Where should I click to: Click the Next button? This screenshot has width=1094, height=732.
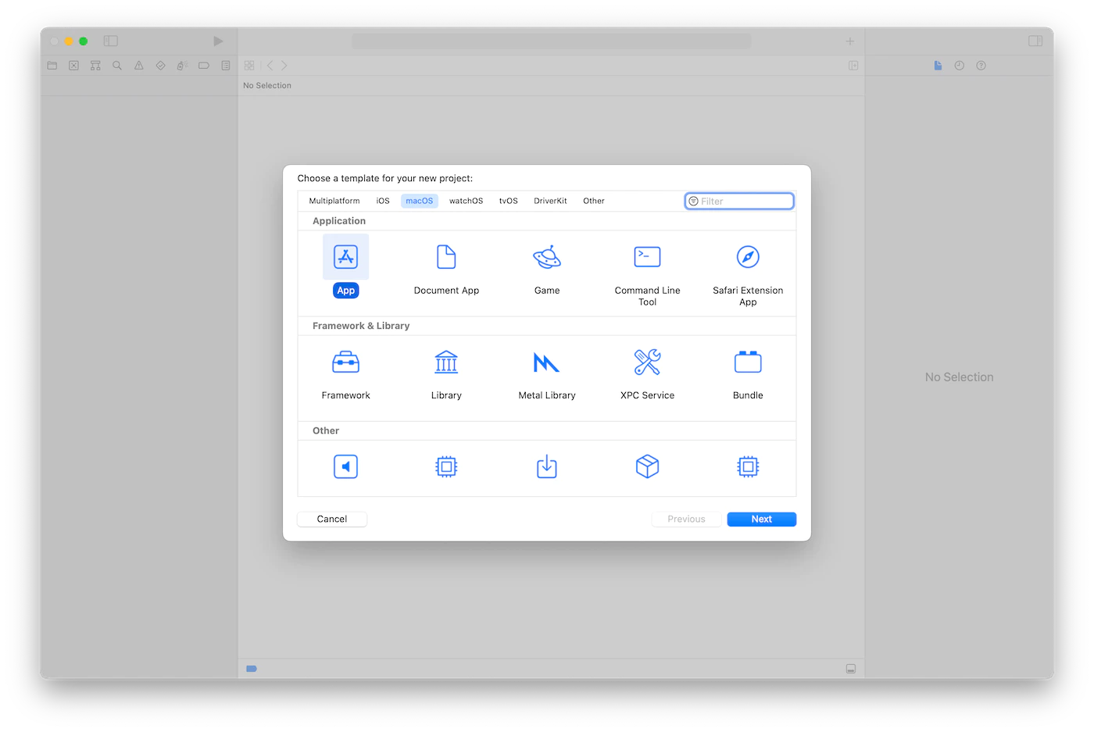coord(762,519)
